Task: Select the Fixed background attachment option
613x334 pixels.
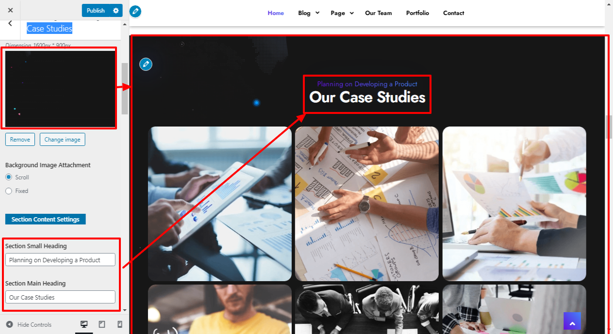Action: (9, 191)
